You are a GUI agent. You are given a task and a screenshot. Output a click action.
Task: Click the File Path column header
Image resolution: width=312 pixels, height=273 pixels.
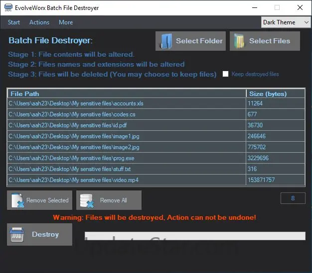(x=127, y=93)
